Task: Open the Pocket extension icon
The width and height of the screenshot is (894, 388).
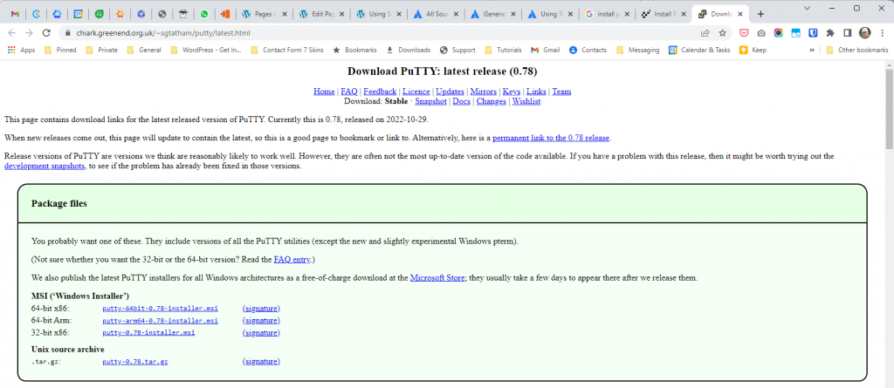Action: tap(745, 32)
